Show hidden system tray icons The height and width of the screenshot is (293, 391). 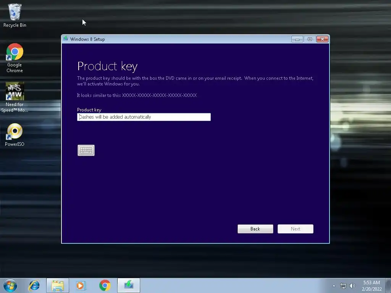pyautogui.click(x=334, y=286)
